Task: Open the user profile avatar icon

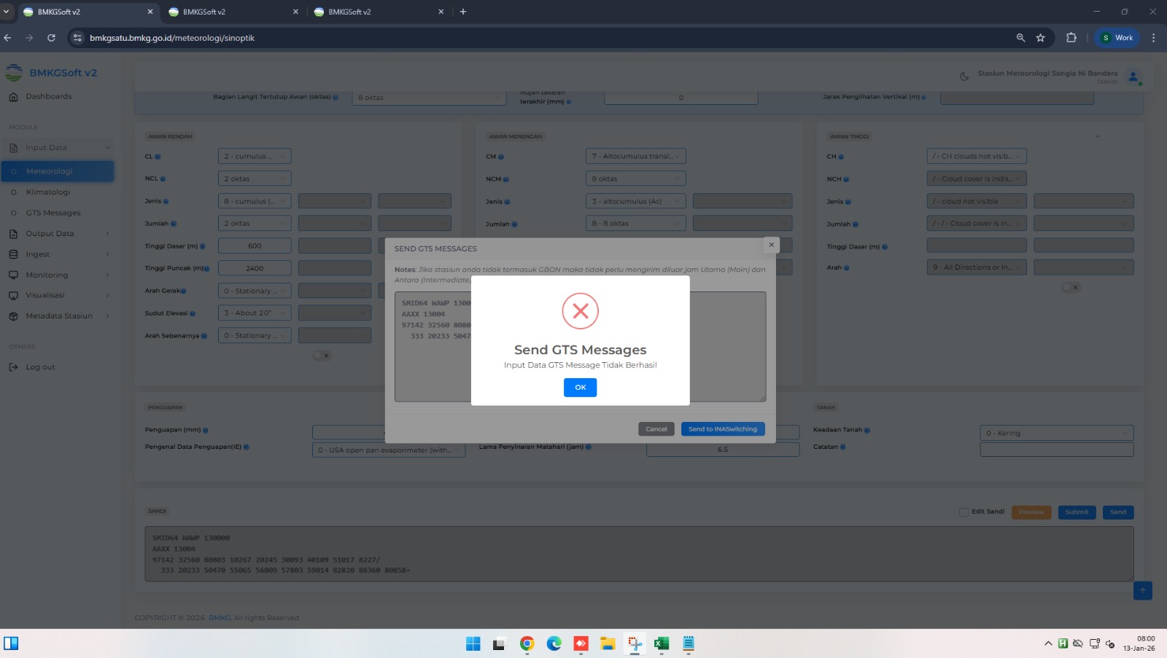Action: point(1133,77)
